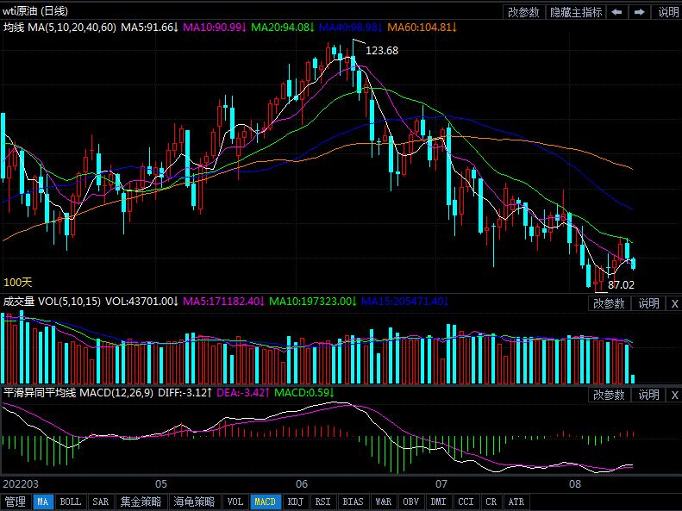Select the ATR indicator tab

point(516,502)
